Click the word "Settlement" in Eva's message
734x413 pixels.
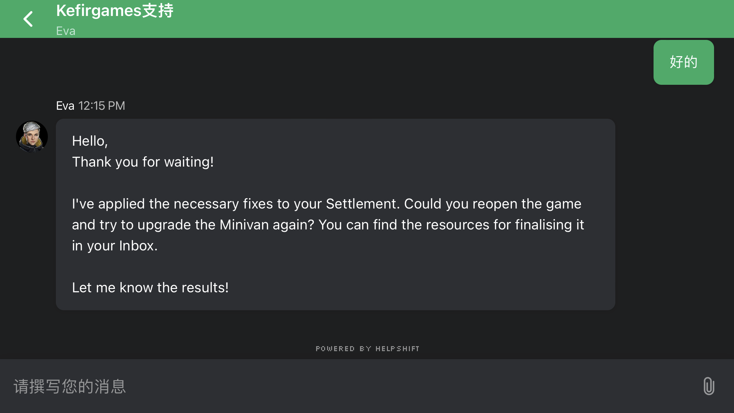[362, 204]
